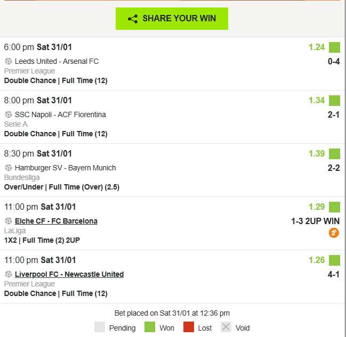Click the Share Your Win button
This screenshot has width=346, height=337.
point(172,19)
